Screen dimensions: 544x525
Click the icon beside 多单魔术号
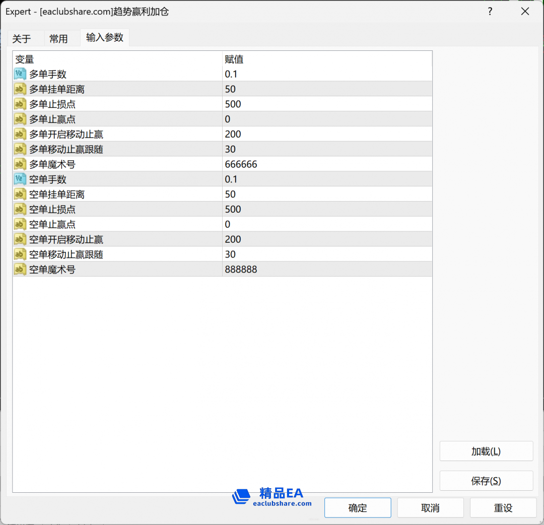(x=20, y=164)
